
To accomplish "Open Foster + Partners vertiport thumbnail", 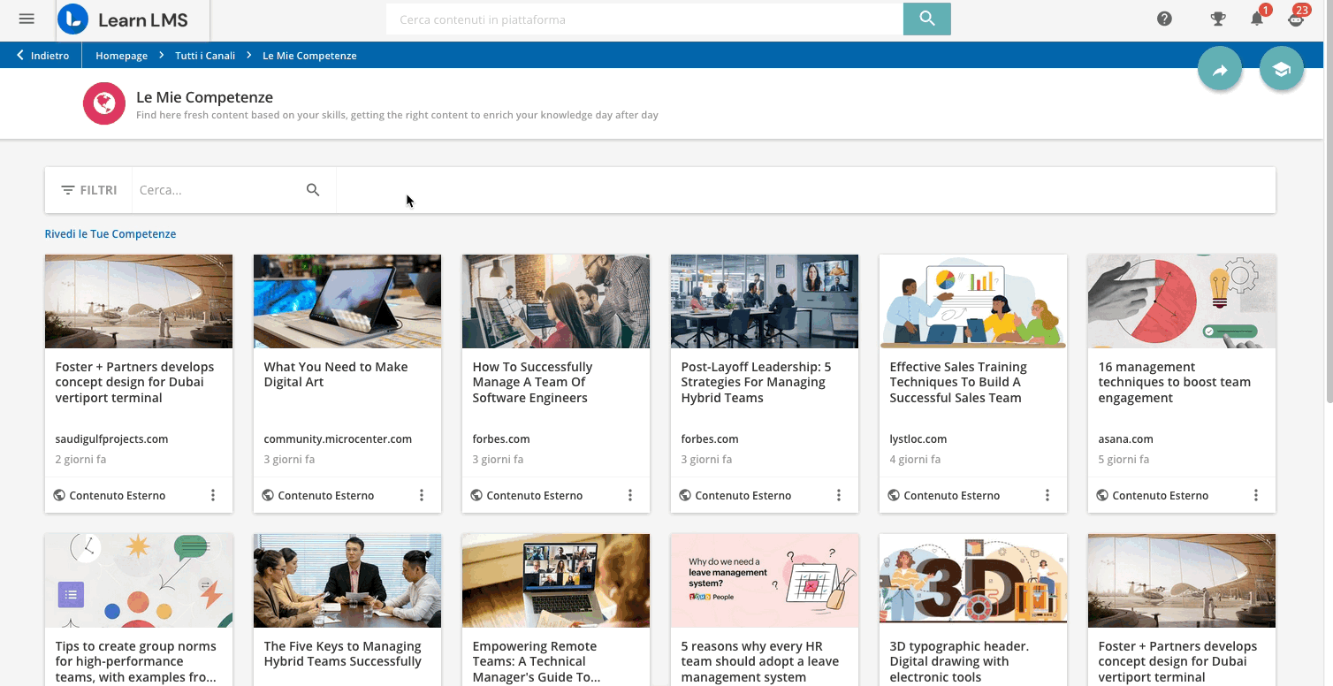I will click(139, 301).
